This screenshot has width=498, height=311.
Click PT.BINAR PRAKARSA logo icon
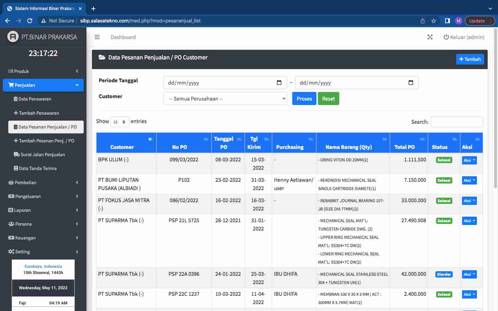13,37
